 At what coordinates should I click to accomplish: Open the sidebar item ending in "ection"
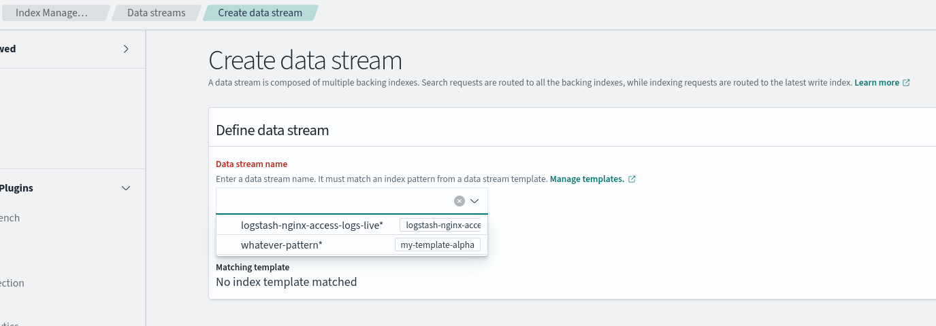click(12, 283)
